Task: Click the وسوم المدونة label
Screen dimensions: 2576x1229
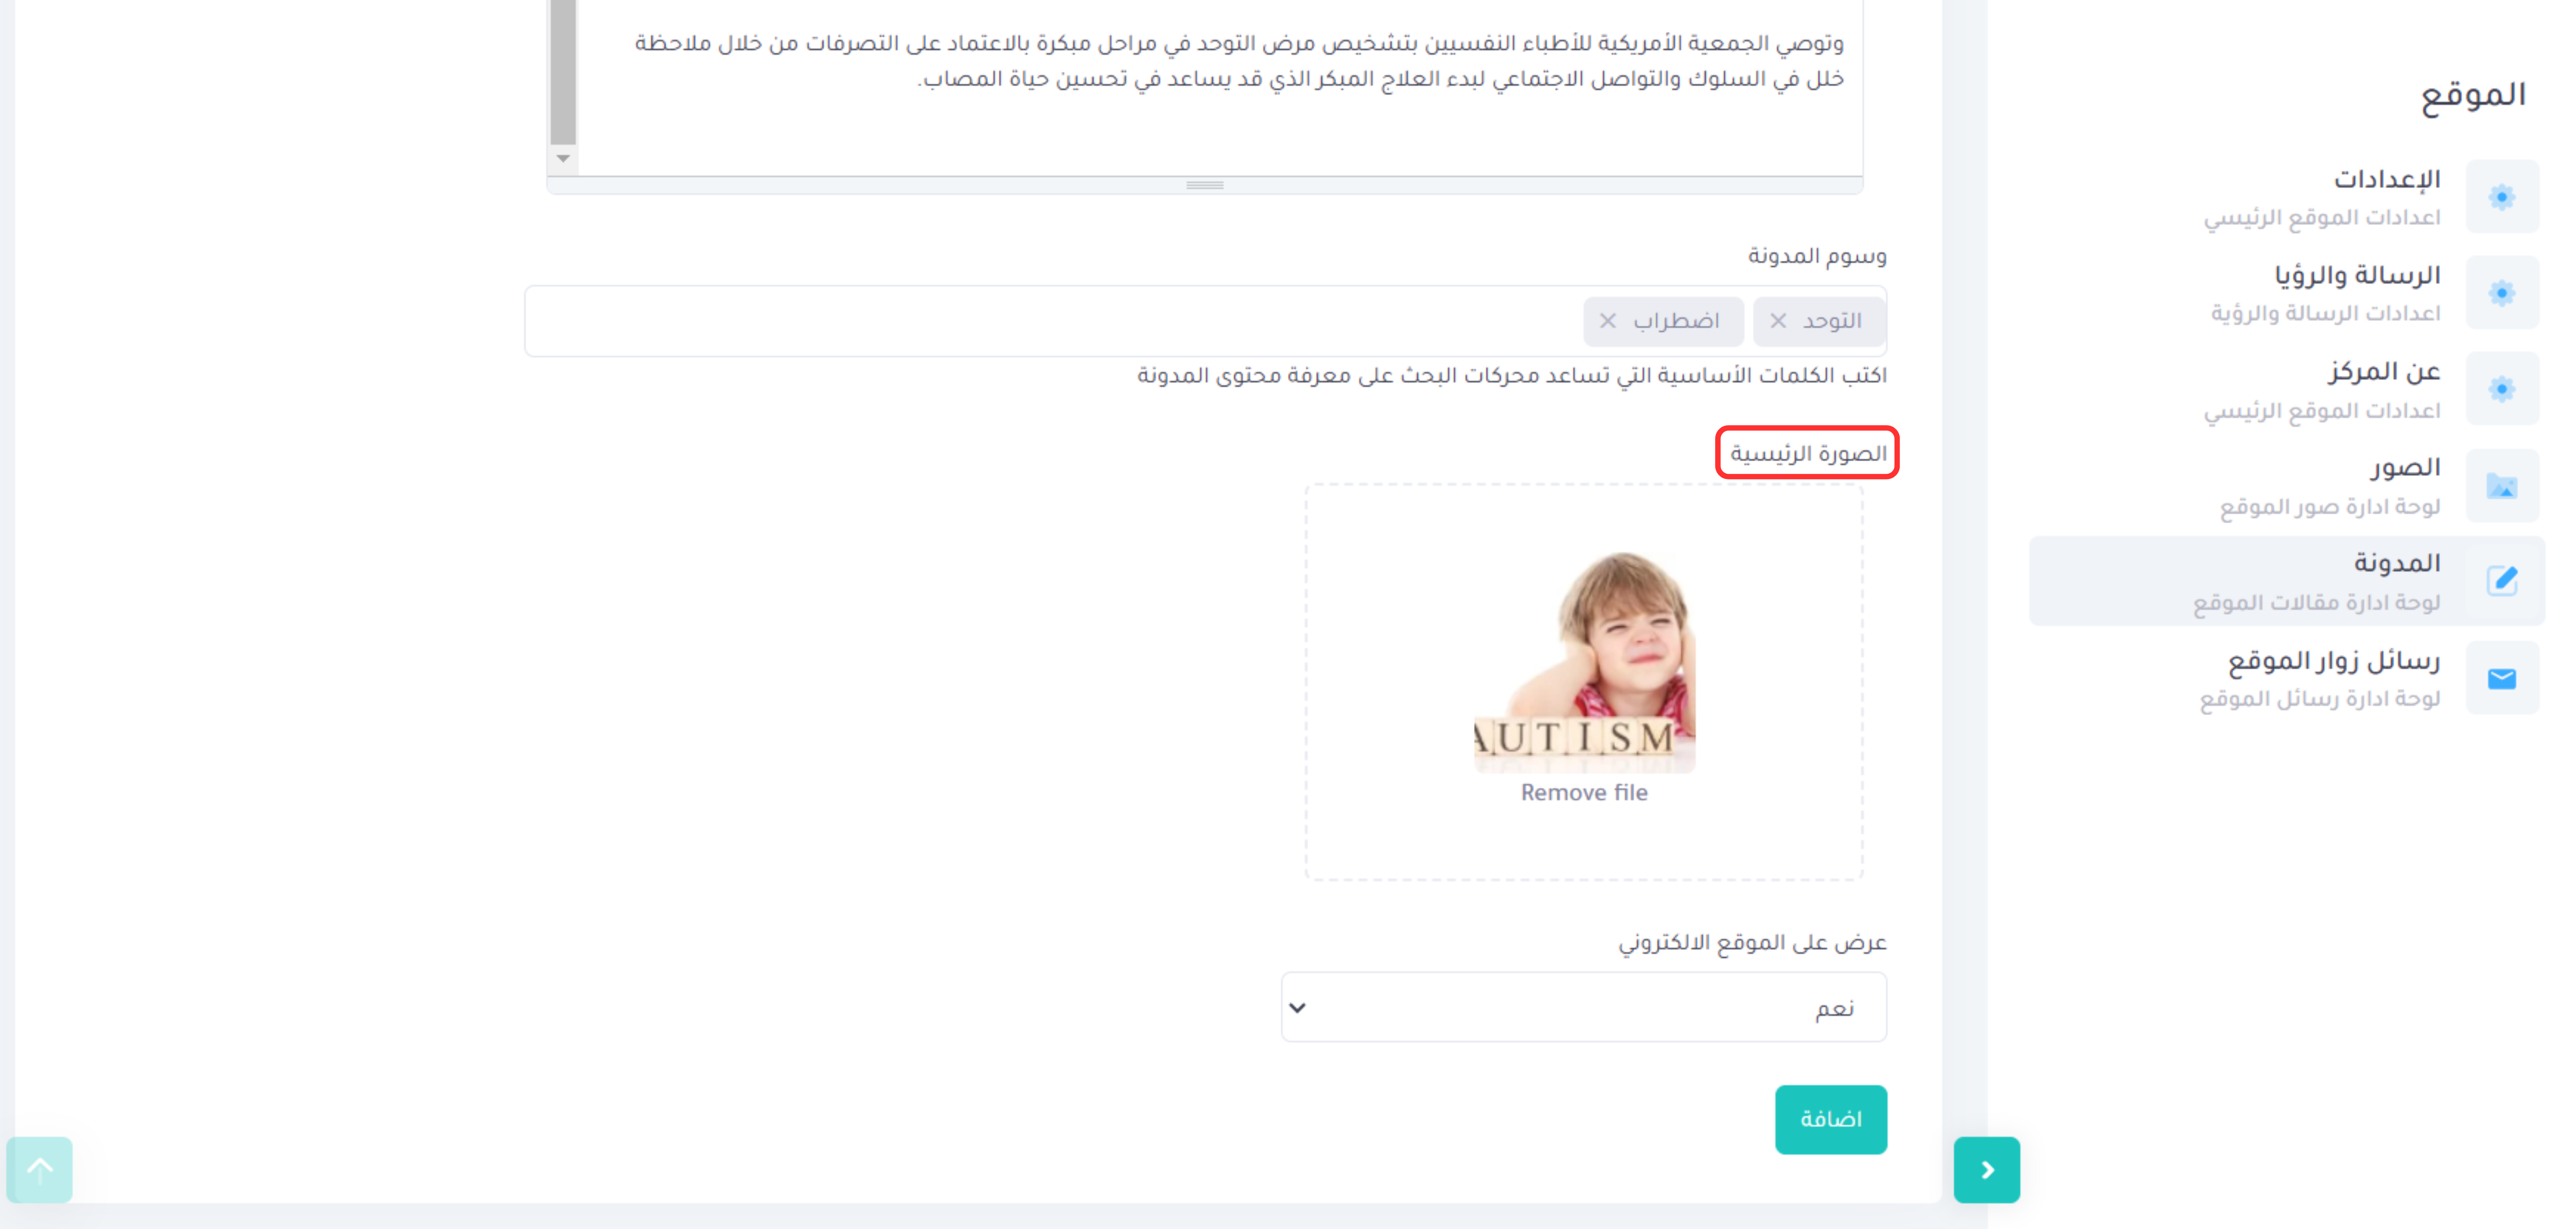Action: 1817,256
